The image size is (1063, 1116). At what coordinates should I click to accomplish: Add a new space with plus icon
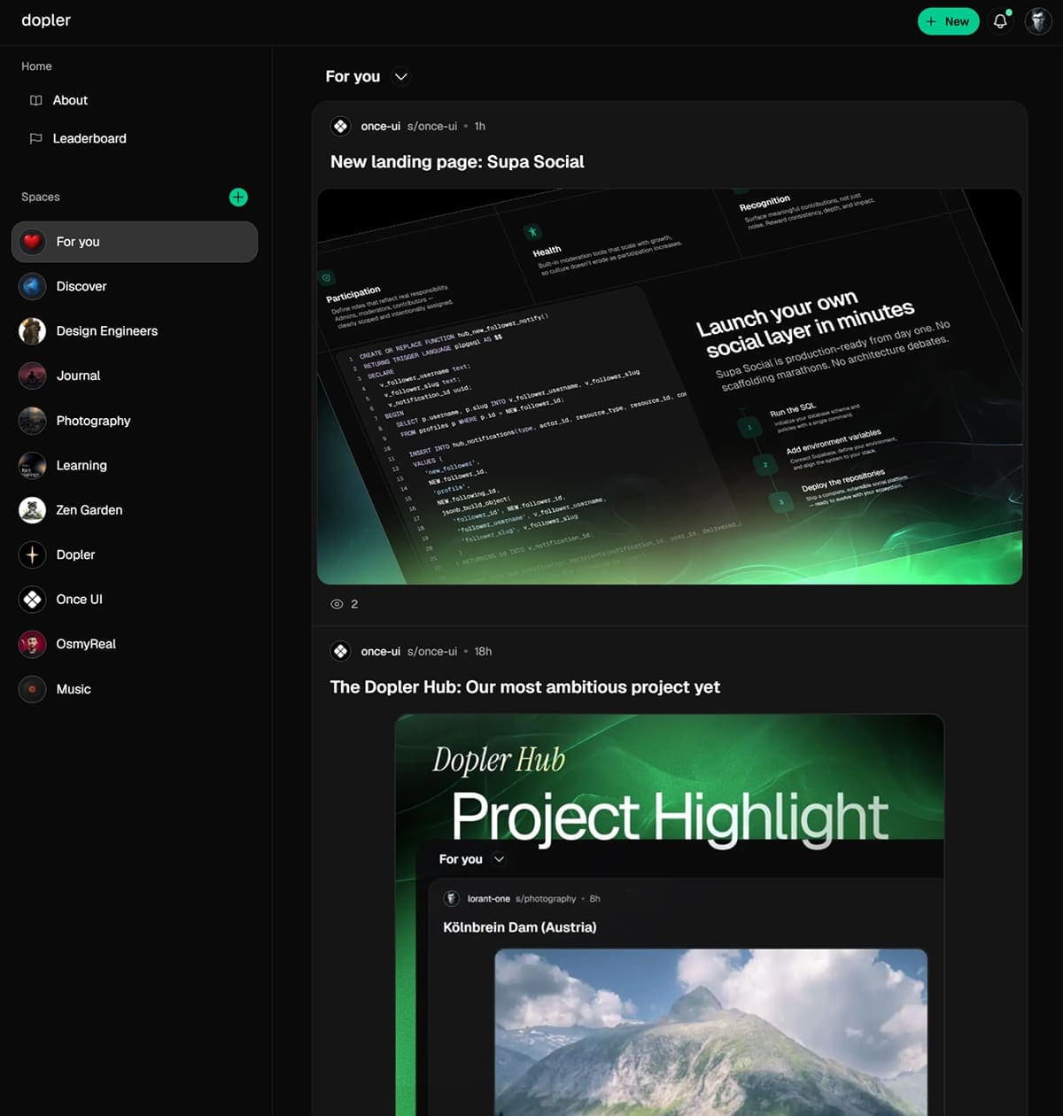tap(238, 198)
